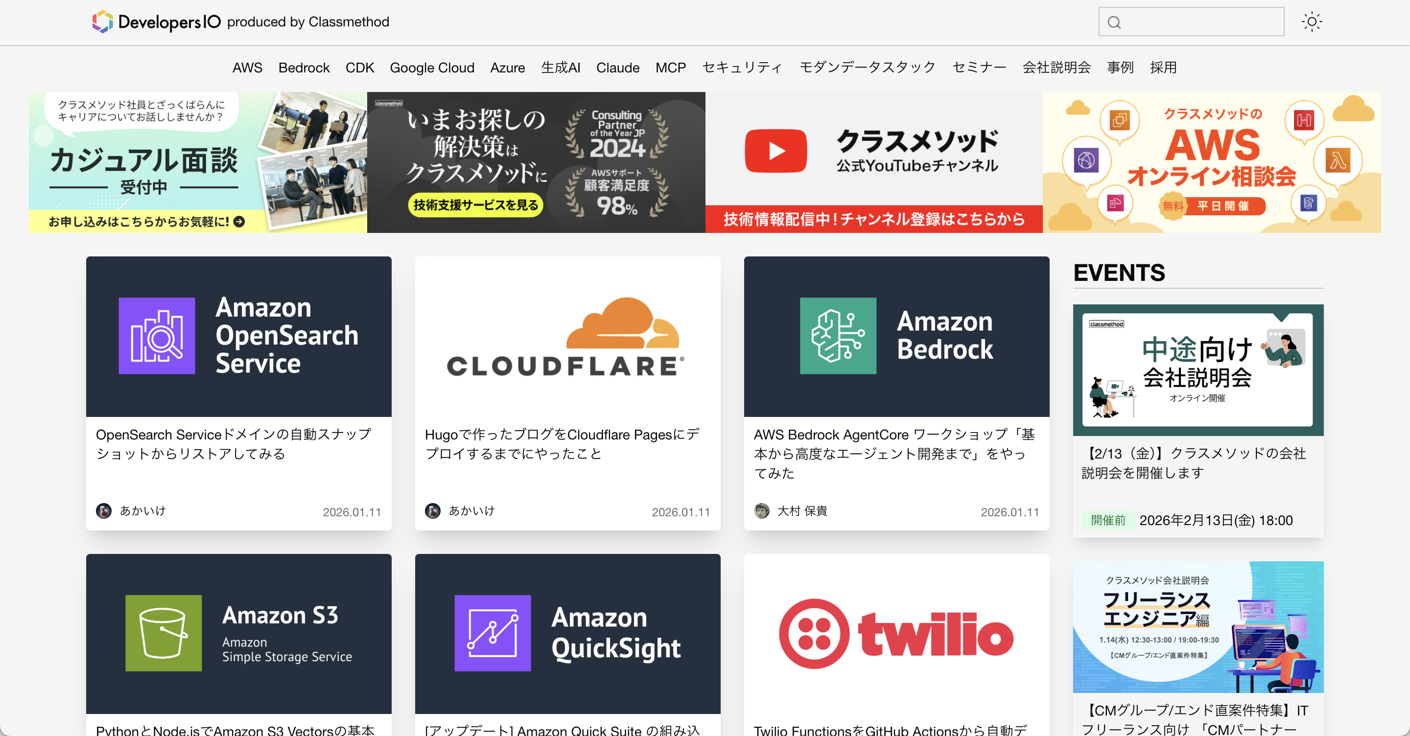Click the Twilio logo thumbnail

pos(896,634)
